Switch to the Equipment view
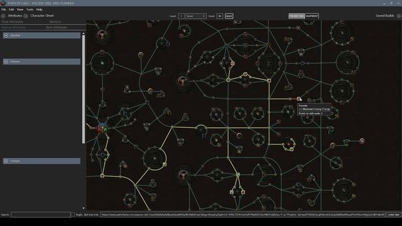Screen dimensions: 402x226 coord(312,16)
